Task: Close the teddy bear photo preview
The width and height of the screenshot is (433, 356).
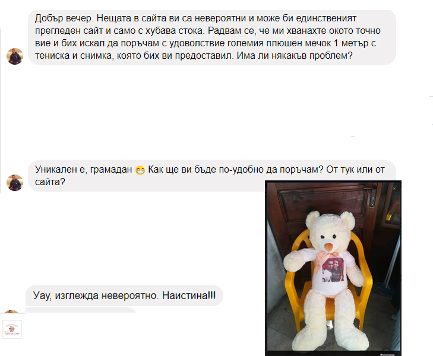Action: point(394,189)
